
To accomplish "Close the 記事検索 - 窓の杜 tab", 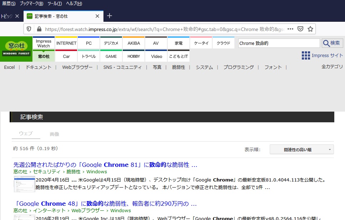I will [97, 16].
